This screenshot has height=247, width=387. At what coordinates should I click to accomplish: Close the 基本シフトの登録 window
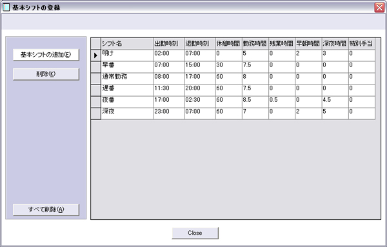click(379, 8)
